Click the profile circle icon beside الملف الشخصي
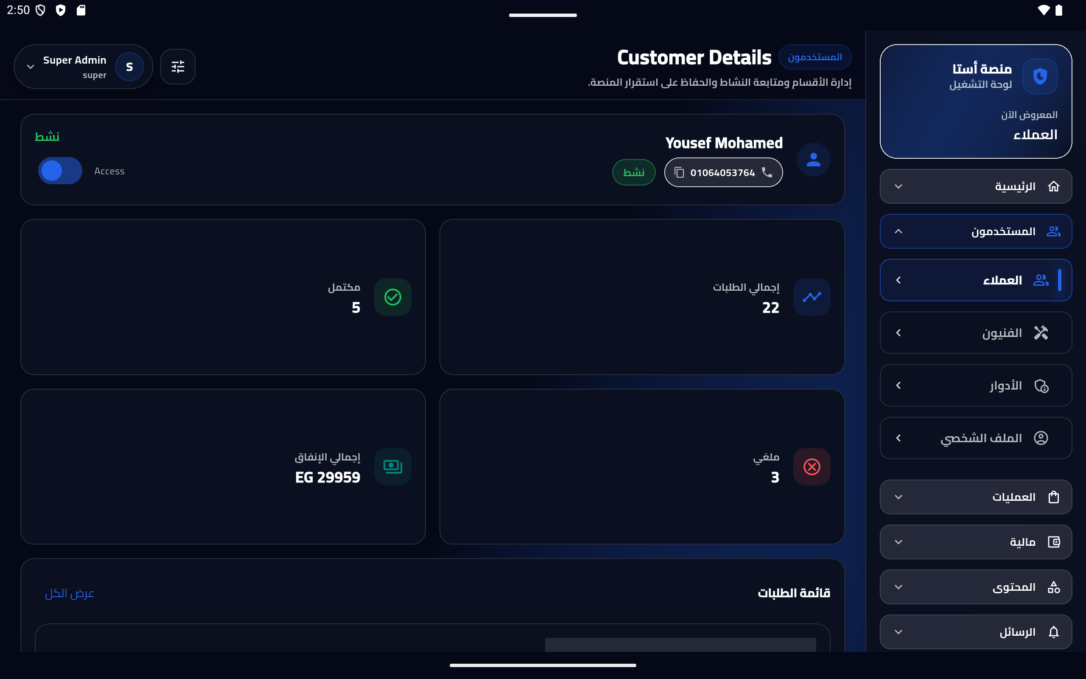 point(1041,438)
